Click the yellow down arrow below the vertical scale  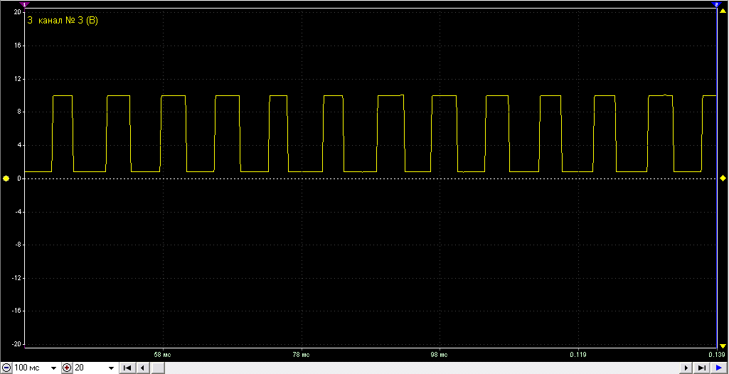(x=723, y=346)
